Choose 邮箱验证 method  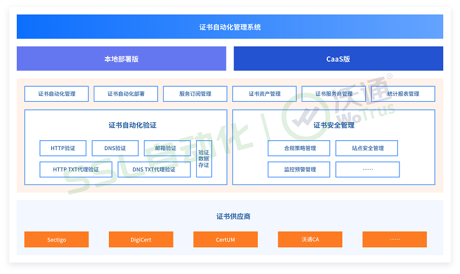[167, 148]
